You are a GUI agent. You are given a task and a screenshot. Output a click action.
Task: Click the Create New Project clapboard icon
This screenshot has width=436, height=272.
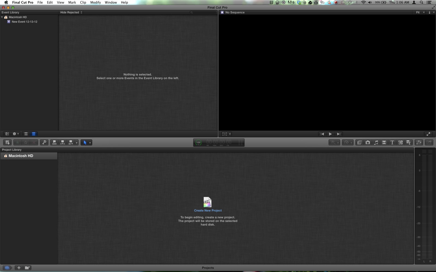207,202
